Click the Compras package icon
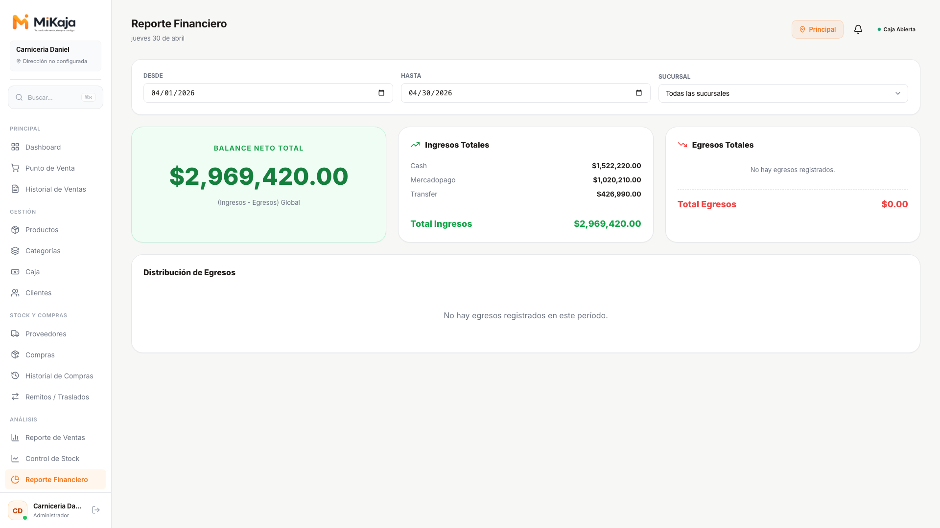940x528 pixels. [15, 355]
